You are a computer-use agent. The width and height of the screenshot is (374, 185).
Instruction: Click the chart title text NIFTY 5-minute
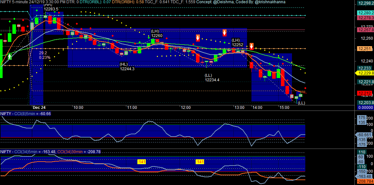pos(13,2)
